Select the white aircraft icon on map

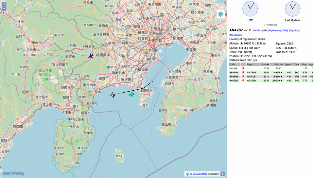pos(113,95)
